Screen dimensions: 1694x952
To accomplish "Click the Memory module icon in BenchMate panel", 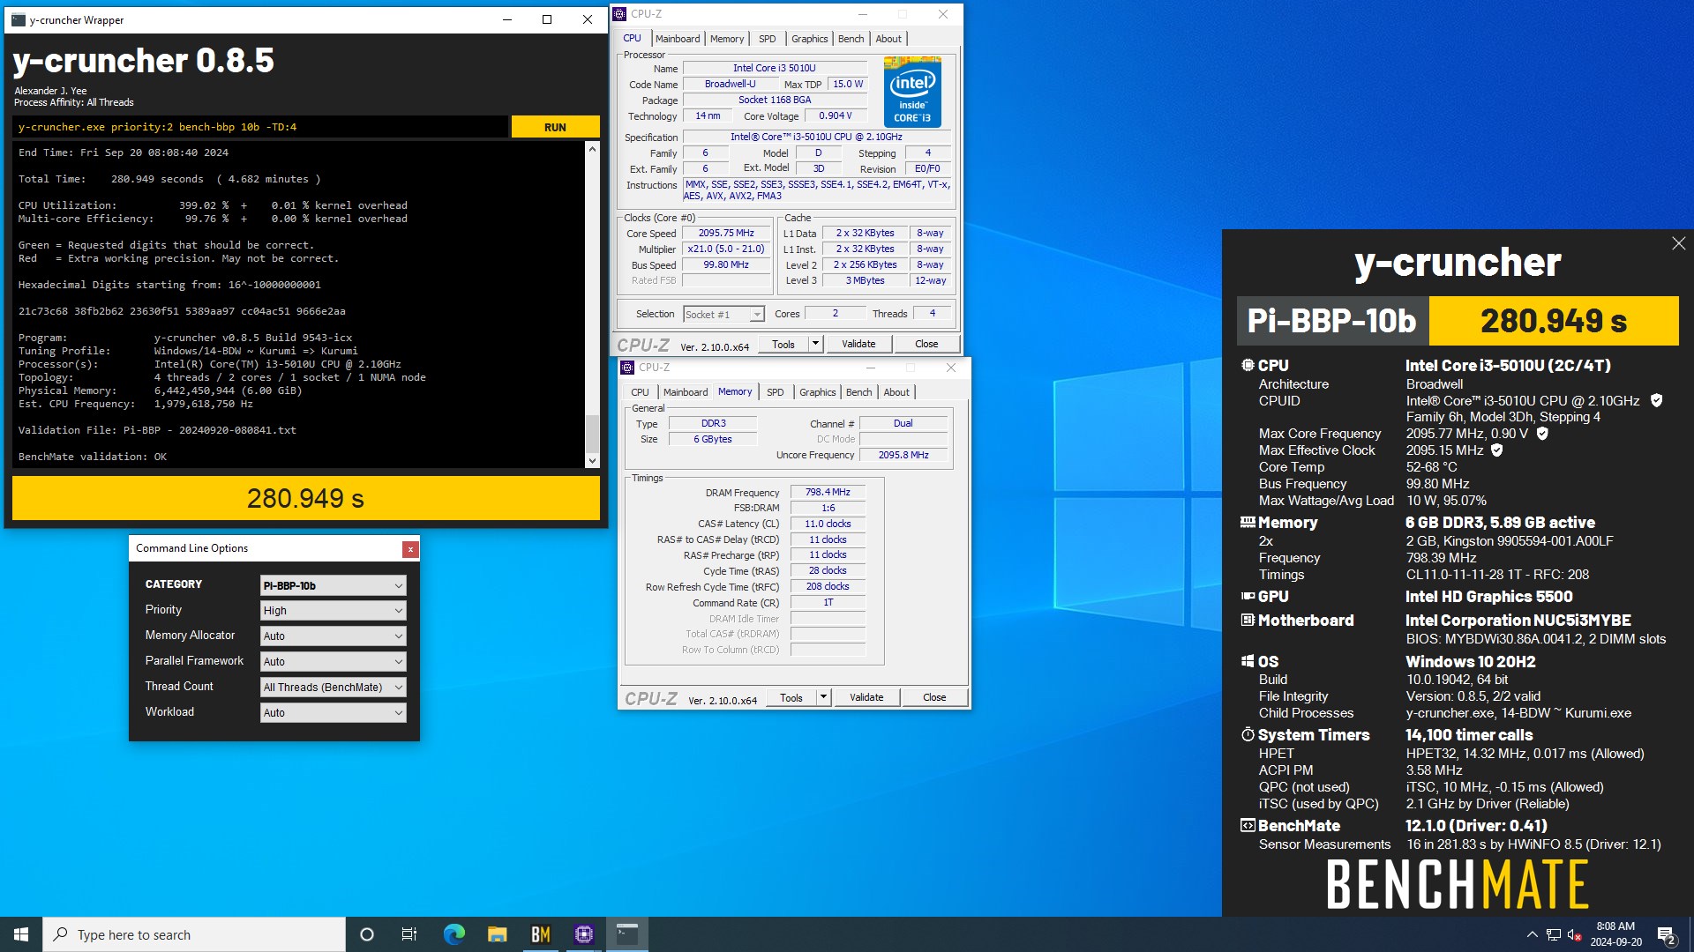I will coord(1248,522).
